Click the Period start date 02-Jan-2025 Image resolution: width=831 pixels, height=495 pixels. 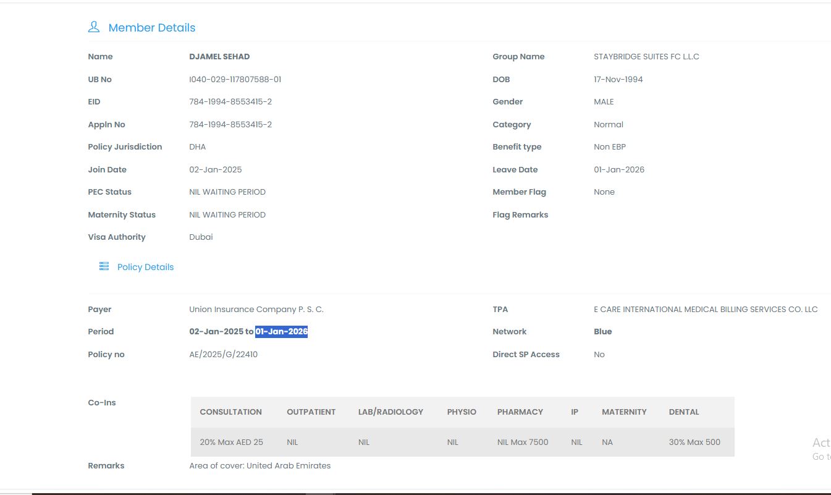click(x=216, y=332)
